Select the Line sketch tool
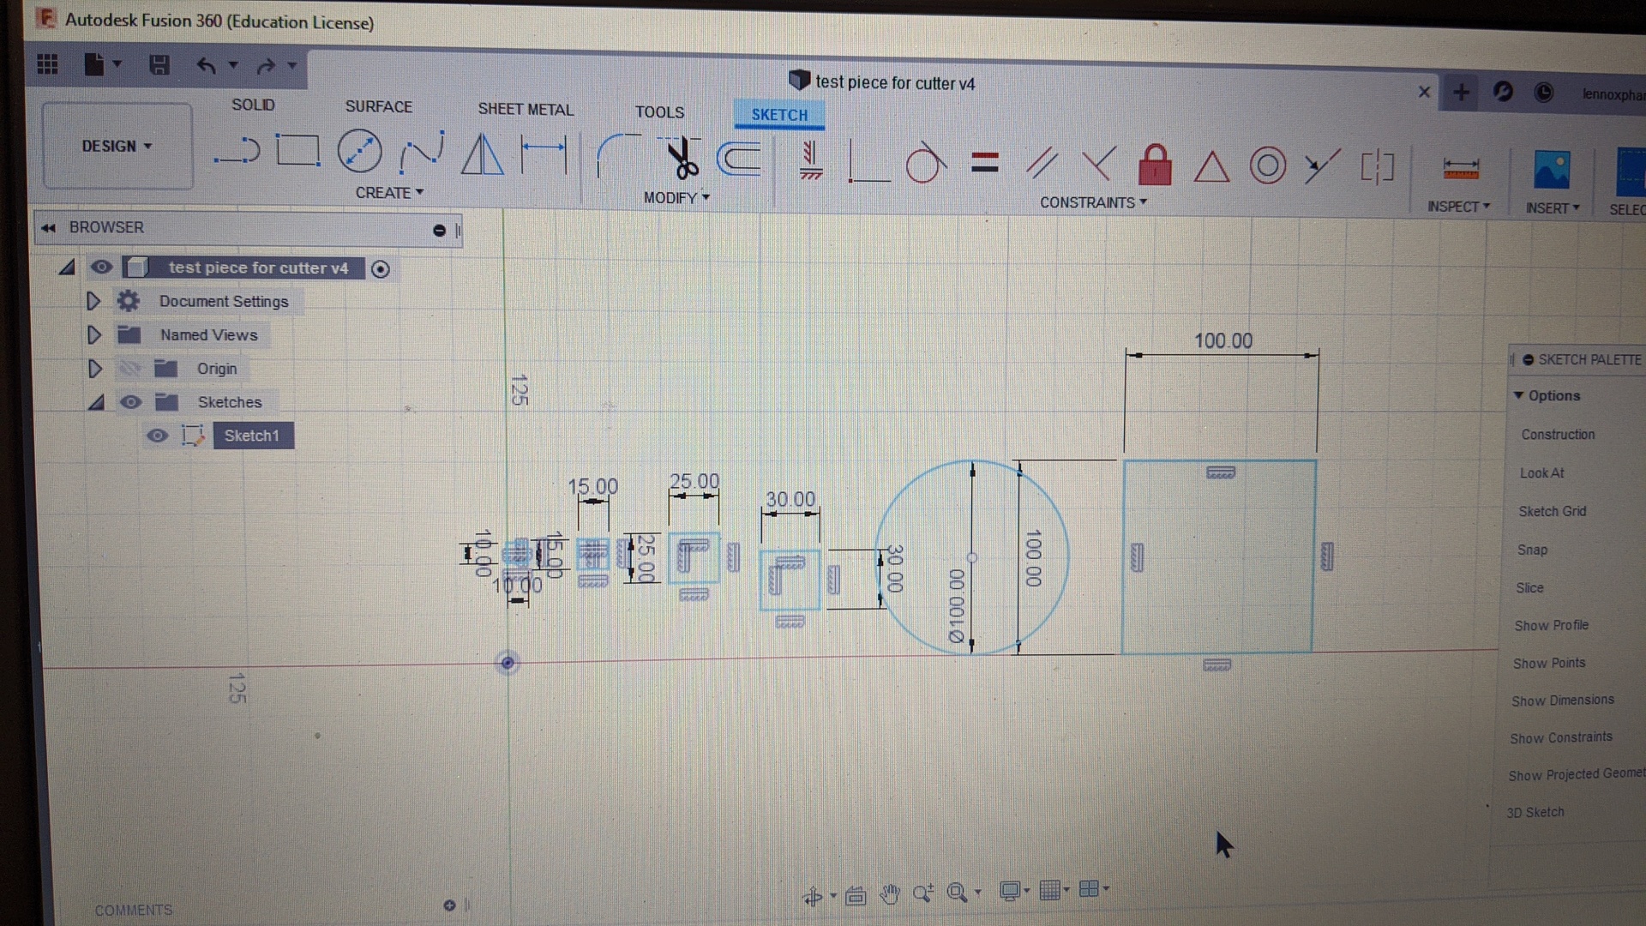This screenshot has height=926, width=1646. [237, 152]
